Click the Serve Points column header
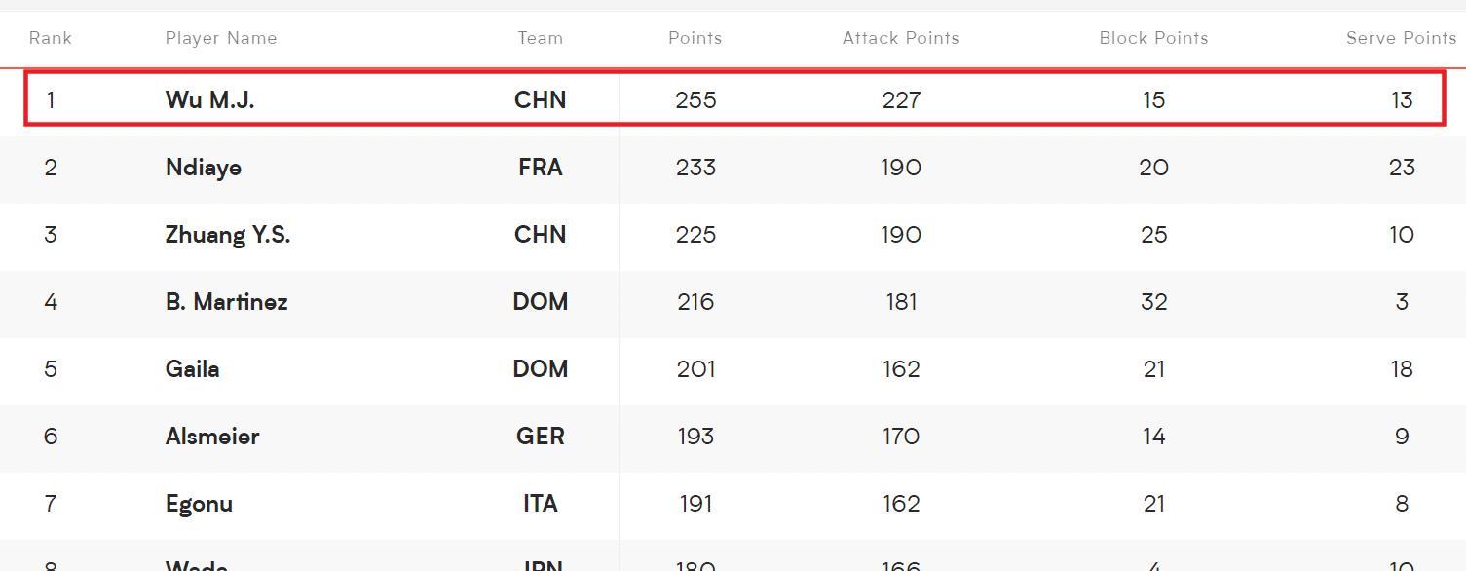The image size is (1466, 571). pos(1401,38)
